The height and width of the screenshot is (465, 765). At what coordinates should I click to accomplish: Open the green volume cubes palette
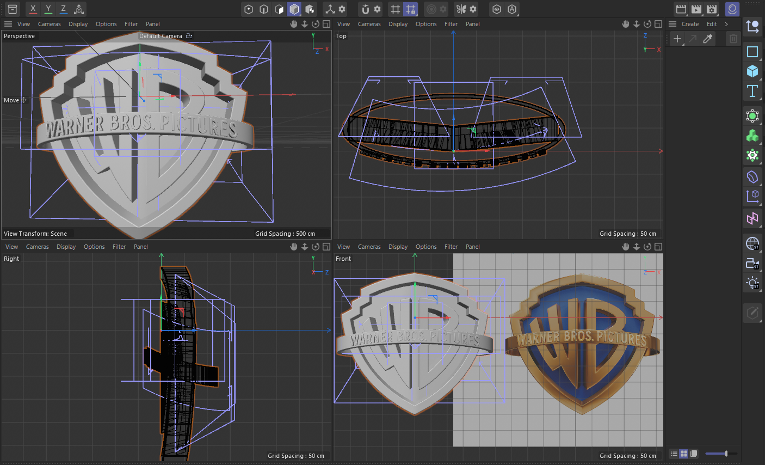click(x=752, y=136)
